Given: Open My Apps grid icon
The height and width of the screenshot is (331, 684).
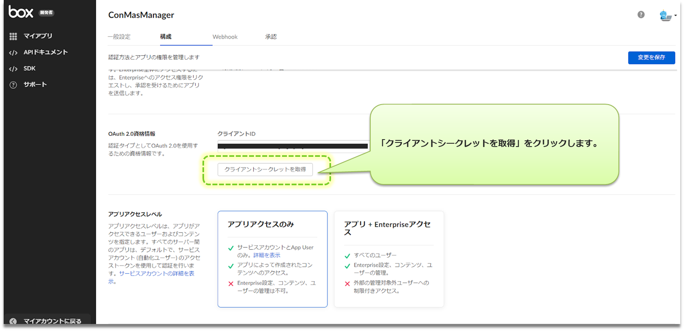Looking at the screenshot, I should coord(13,36).
